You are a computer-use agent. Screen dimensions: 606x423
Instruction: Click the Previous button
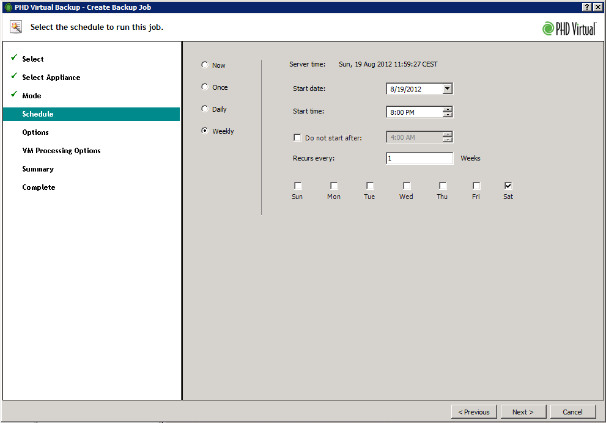(474, 412)
